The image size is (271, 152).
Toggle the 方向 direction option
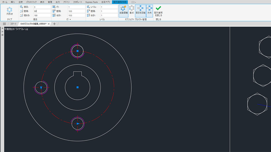[150, 10]
